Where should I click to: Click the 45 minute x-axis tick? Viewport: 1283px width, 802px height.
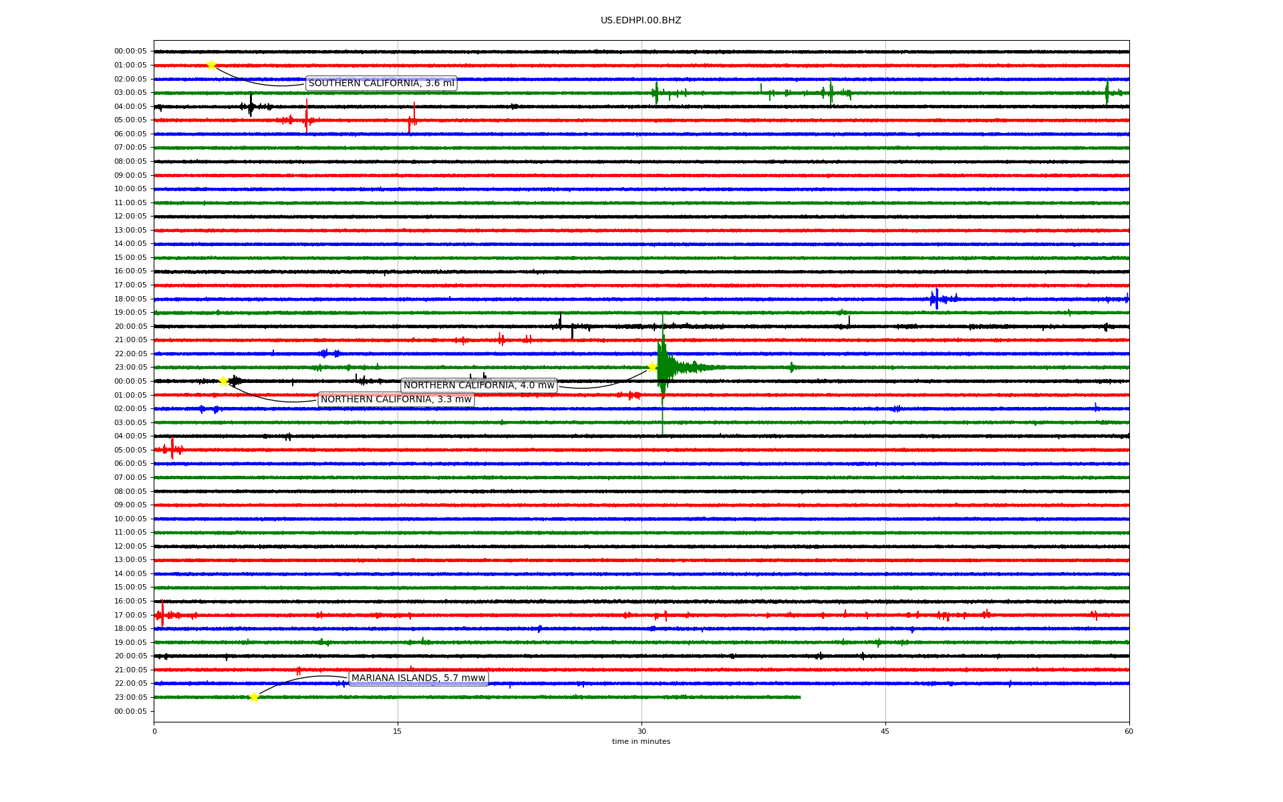[885, 731]
